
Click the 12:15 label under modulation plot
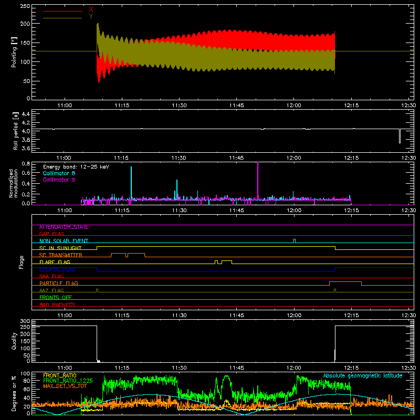coord(351,211)
